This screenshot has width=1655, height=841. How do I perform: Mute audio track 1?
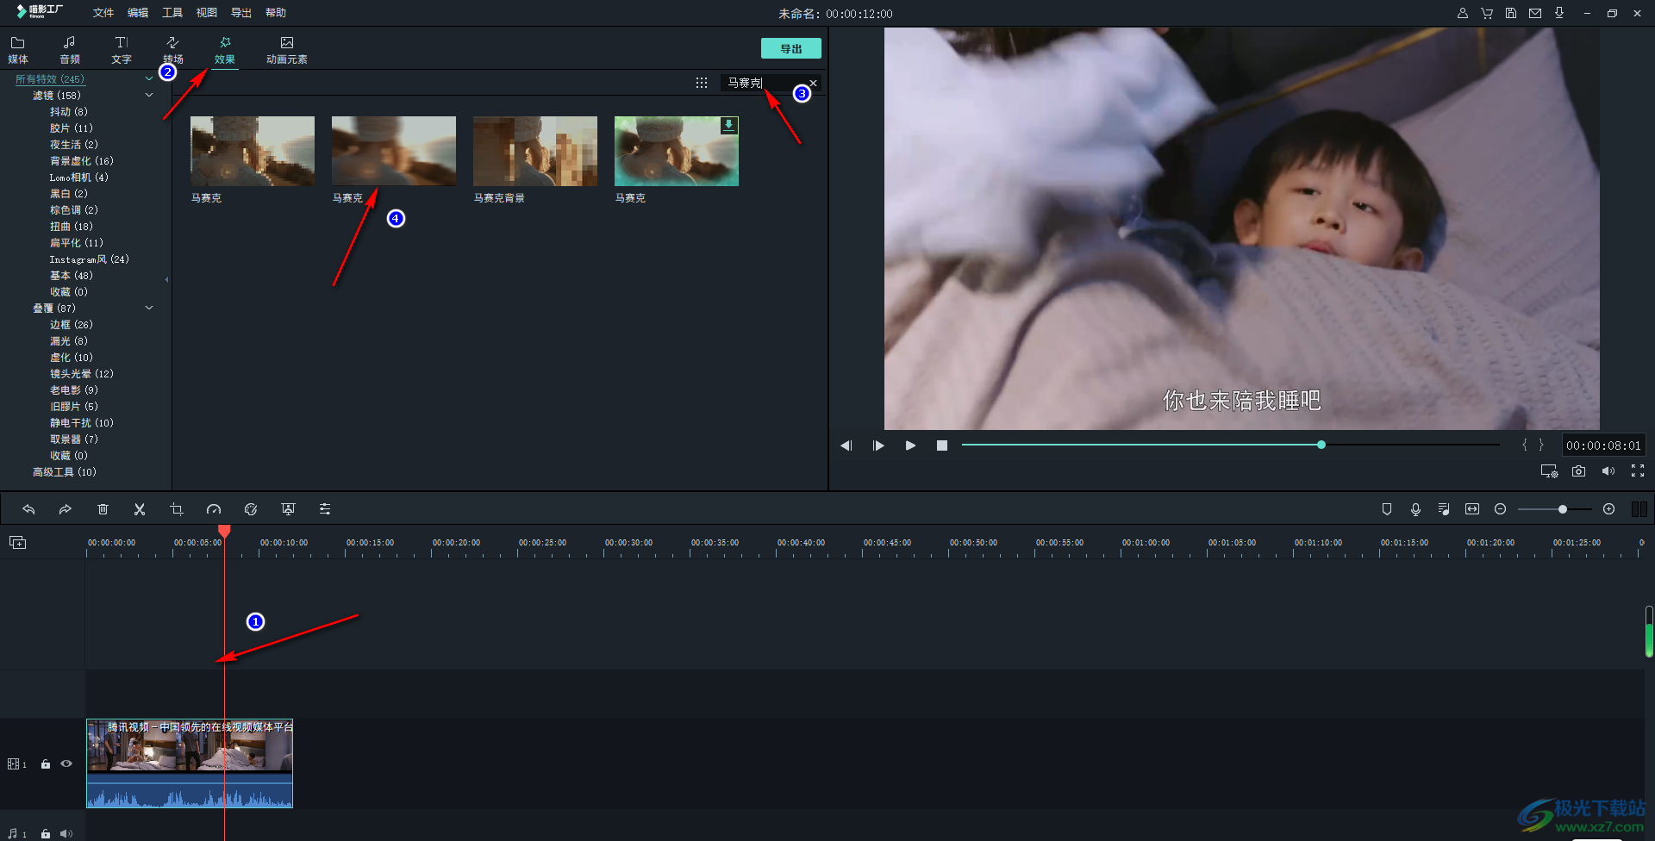[66, 834]
